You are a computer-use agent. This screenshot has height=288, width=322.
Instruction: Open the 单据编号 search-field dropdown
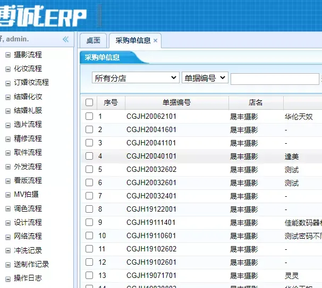pyautogui.click(x=205, y=78)
